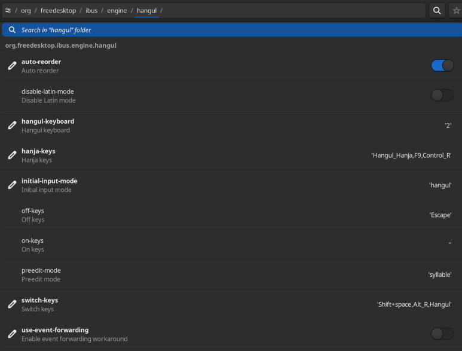Open the on-keys key row
The width and height of the screenshot is (462, 351).
pyautogui.click(x=231, y=245)
